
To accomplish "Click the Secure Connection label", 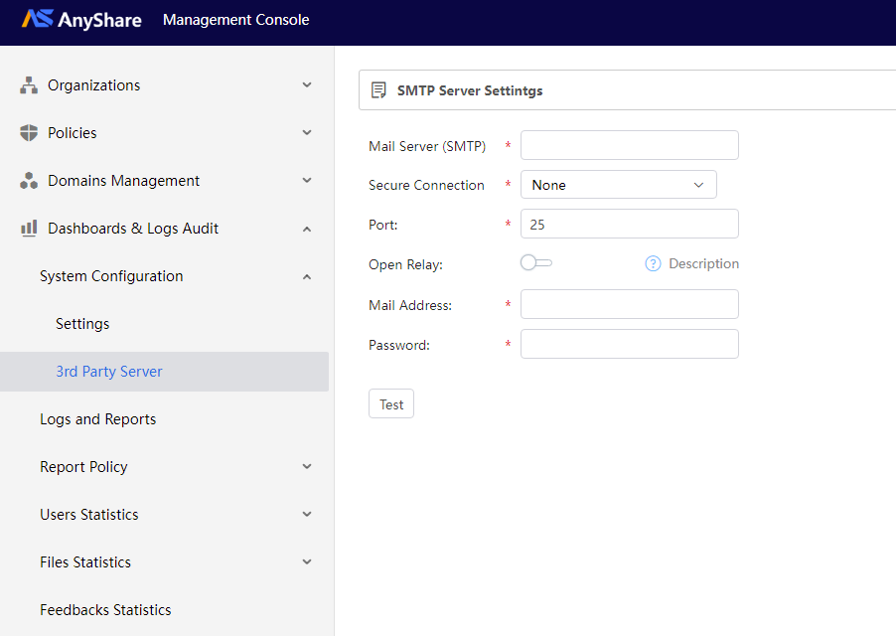I will (426, 185).
